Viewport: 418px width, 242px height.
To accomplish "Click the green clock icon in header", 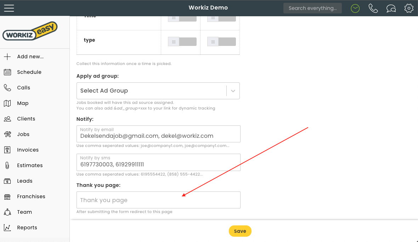I will (355, 8).
